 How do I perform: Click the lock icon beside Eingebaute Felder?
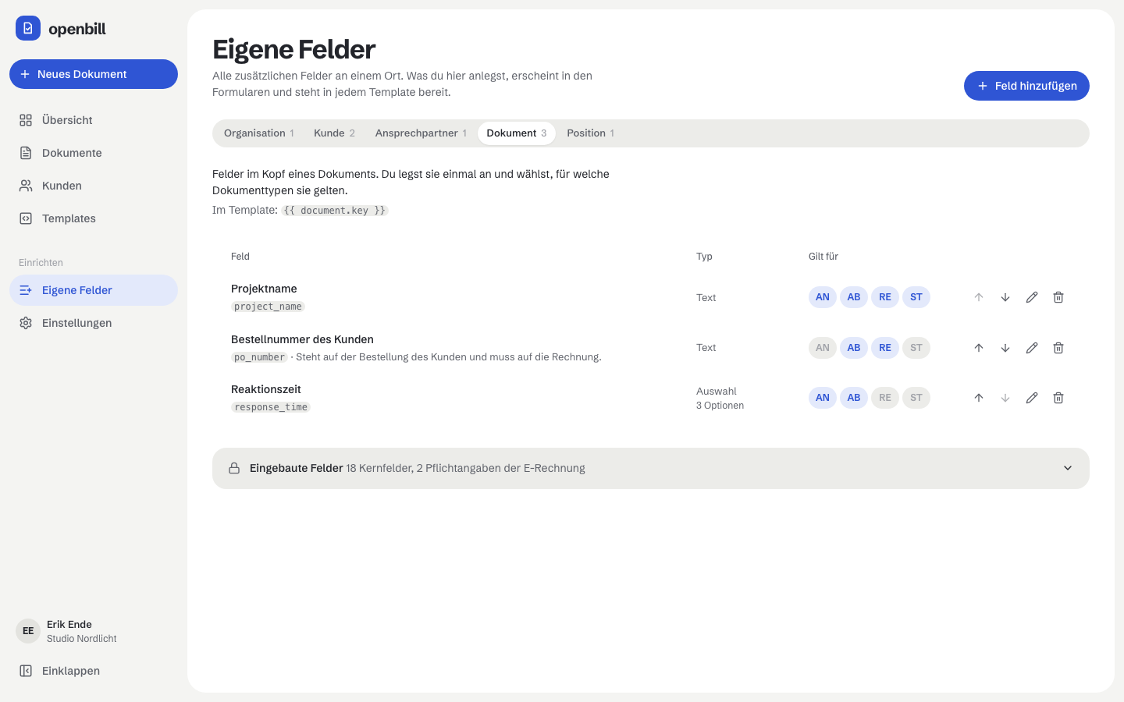pyautogui.click(x=234, y=468)
